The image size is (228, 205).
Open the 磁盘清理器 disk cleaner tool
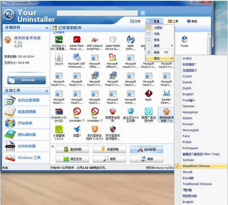click(x=26, y=112)
